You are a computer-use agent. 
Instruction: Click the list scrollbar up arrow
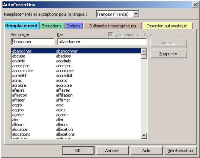tap(144, 51)
